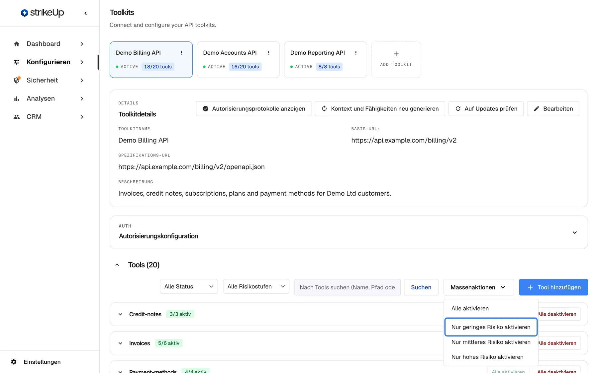Click the plus icon on Add Toolkit
The image size is (598, 373).
396,54
